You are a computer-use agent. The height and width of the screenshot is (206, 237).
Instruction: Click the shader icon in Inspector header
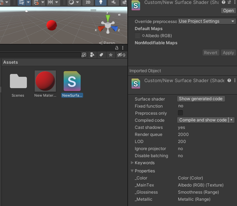coord(136,5)
